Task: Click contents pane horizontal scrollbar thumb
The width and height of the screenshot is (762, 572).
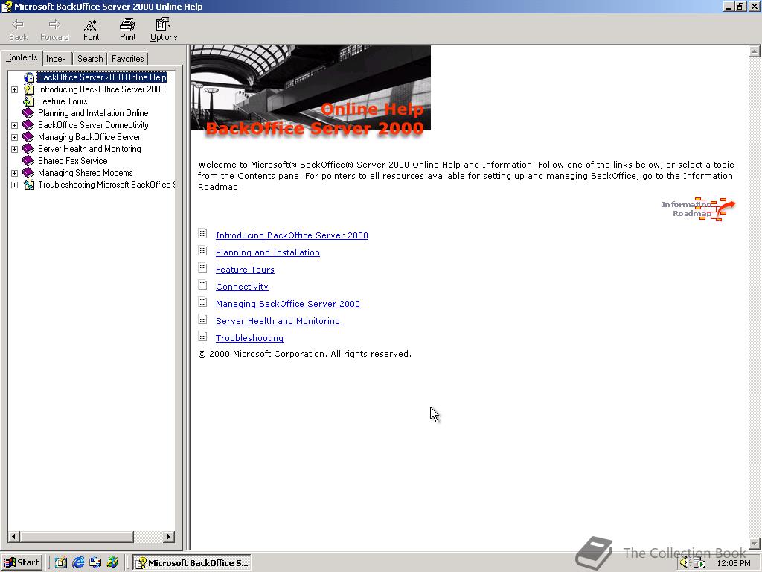Action: (x=77, y=537)
